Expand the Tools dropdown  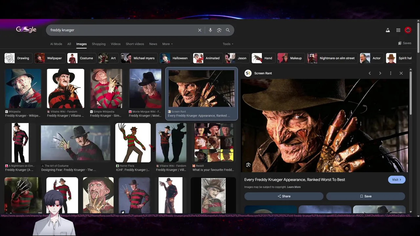tap(228, 44)
